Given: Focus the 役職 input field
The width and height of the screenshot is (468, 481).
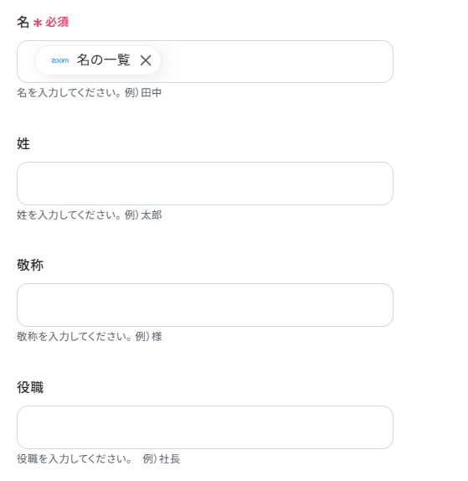Looking at the screenshot, I should pos(205,427).
